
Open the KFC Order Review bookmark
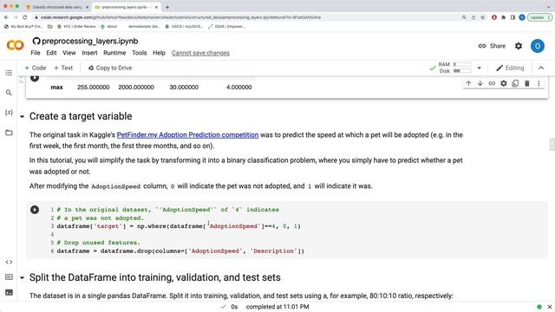pos(76,27)
